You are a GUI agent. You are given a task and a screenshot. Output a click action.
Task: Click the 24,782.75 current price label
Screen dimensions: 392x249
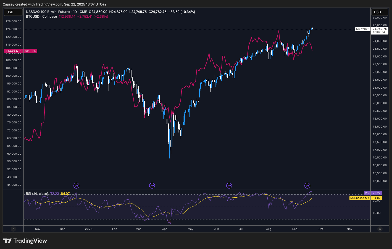380,29
